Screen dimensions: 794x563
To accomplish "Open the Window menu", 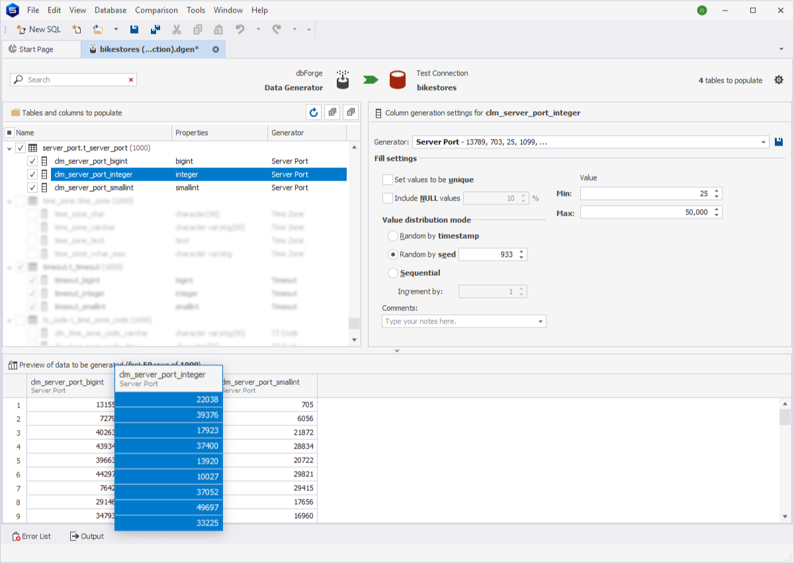I will (228, 10).
